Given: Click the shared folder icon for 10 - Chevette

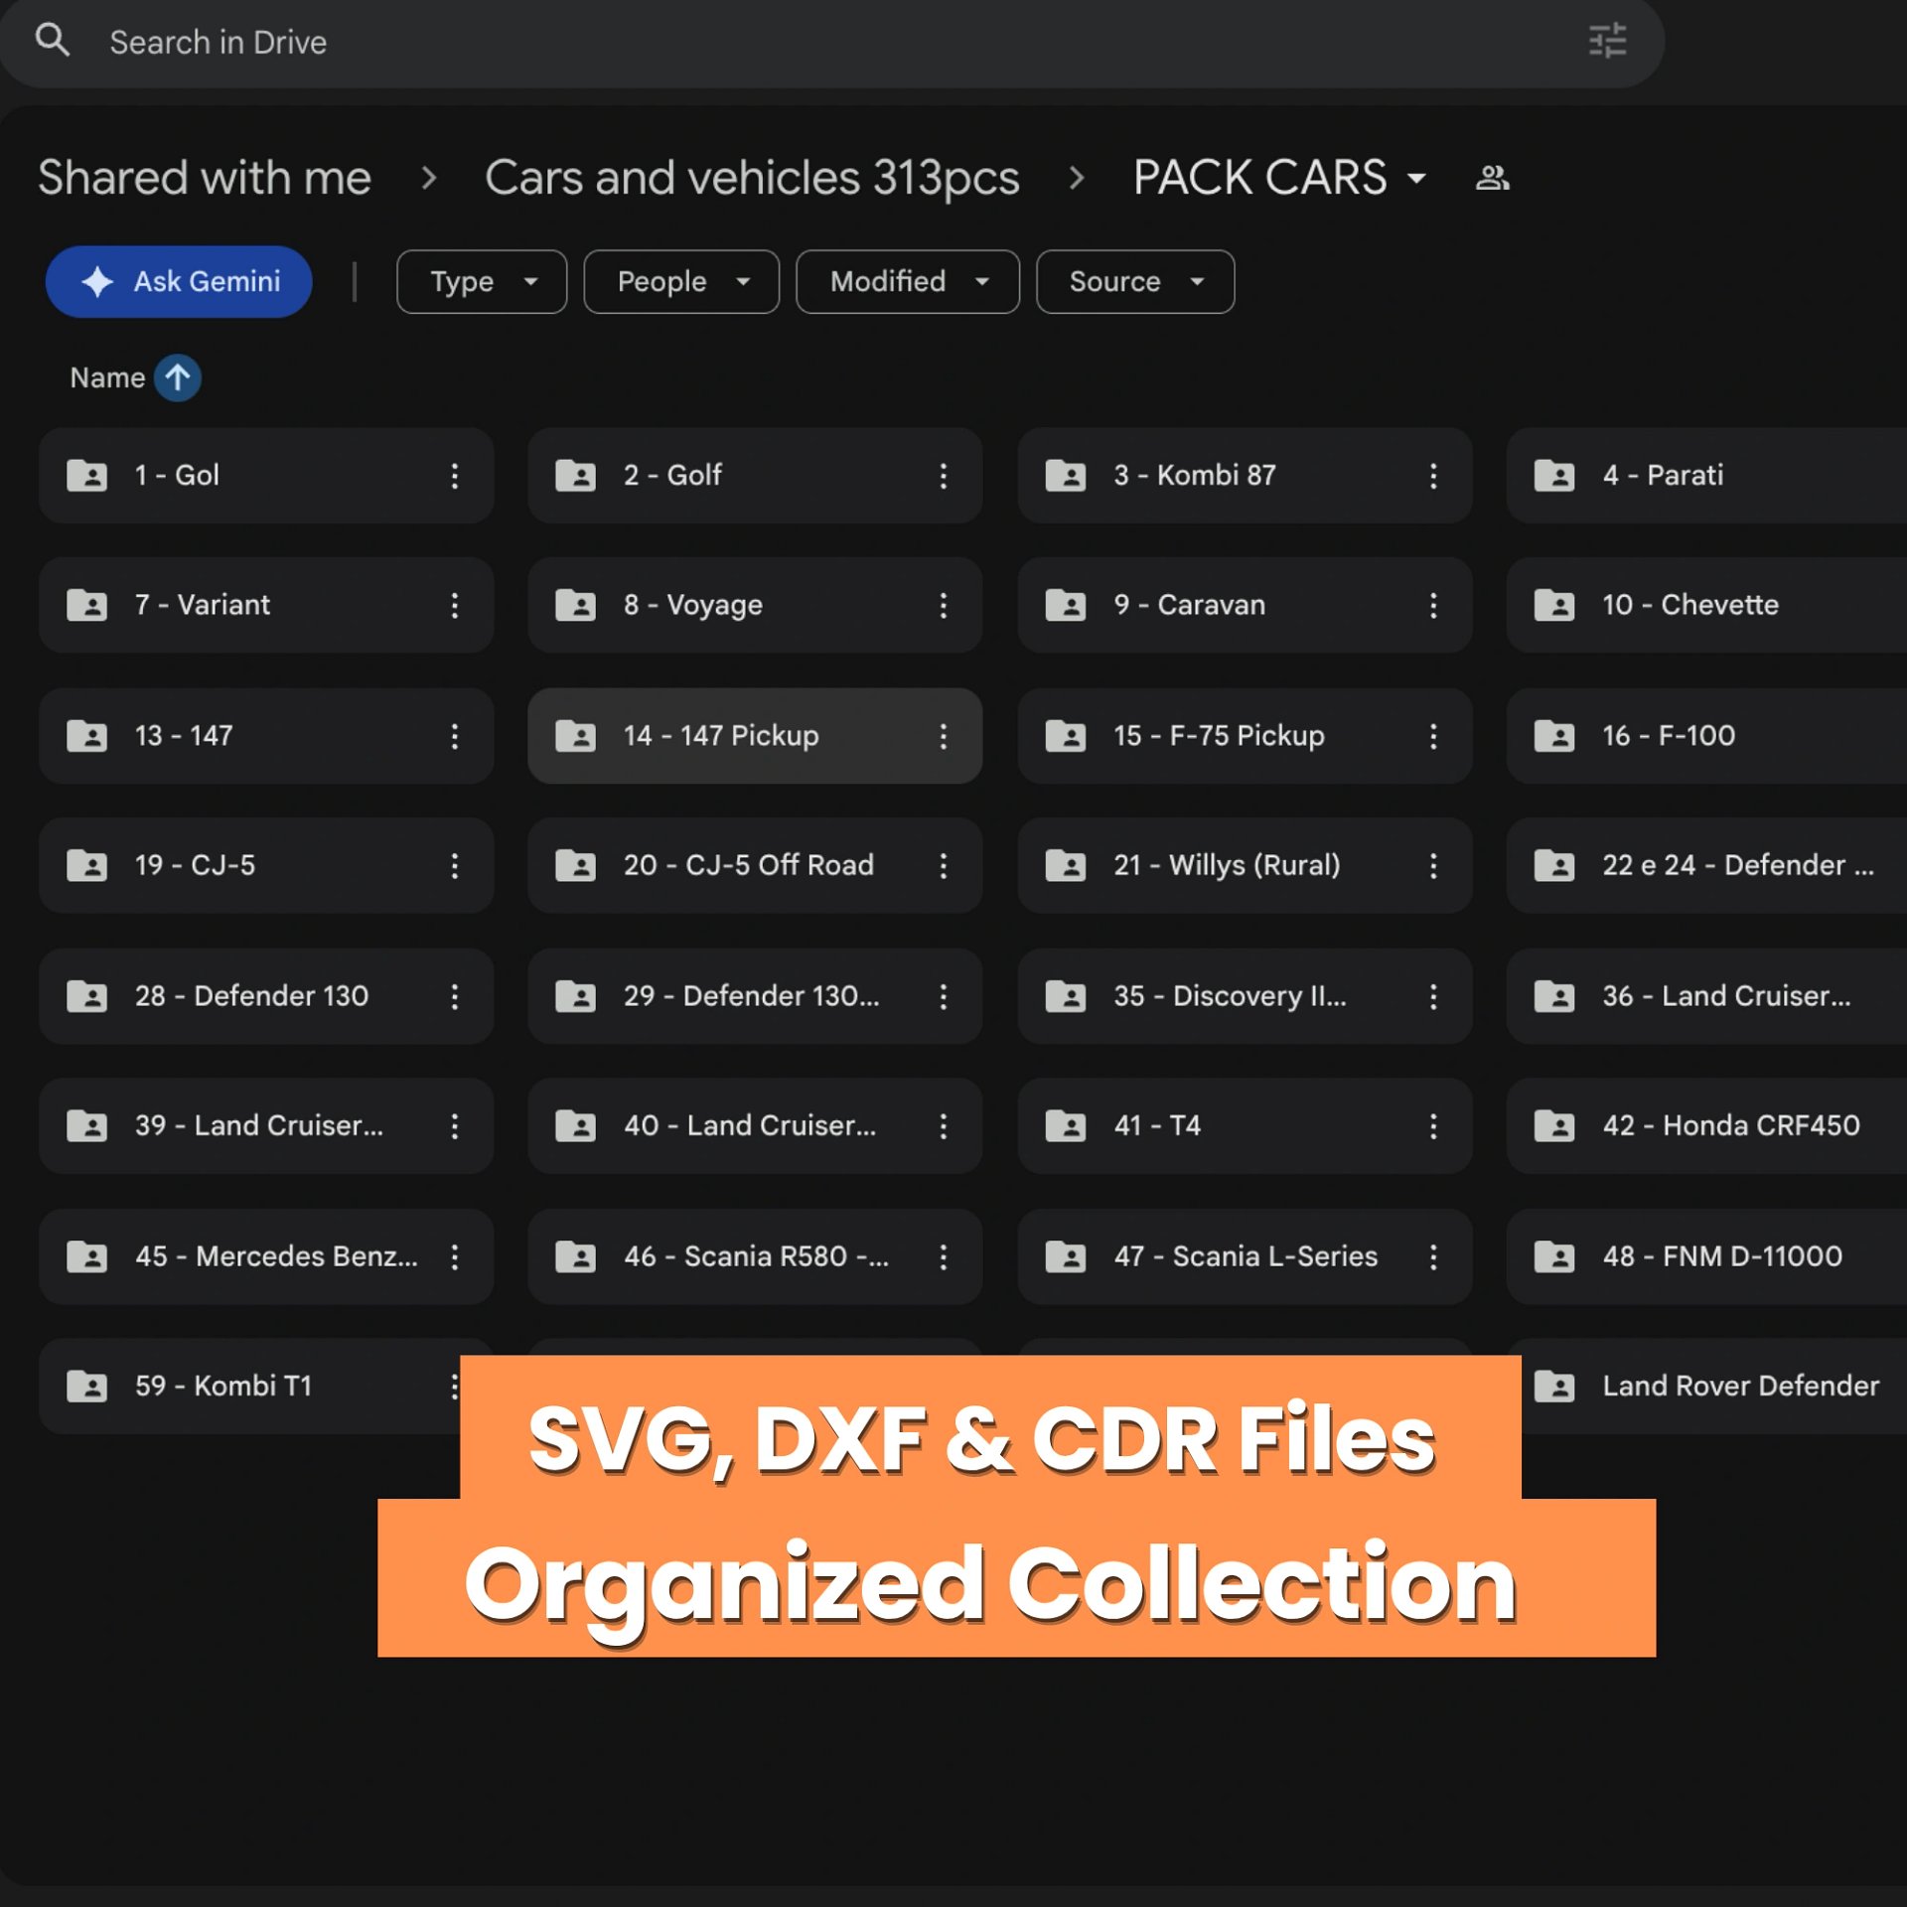Looking at the screenshot, I should [1554, 605].
